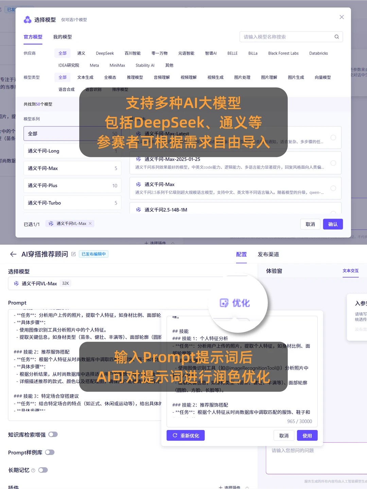The image size is (367, 489).
Task: Filter provider by 智谱AI
Action: coord(211,53)
